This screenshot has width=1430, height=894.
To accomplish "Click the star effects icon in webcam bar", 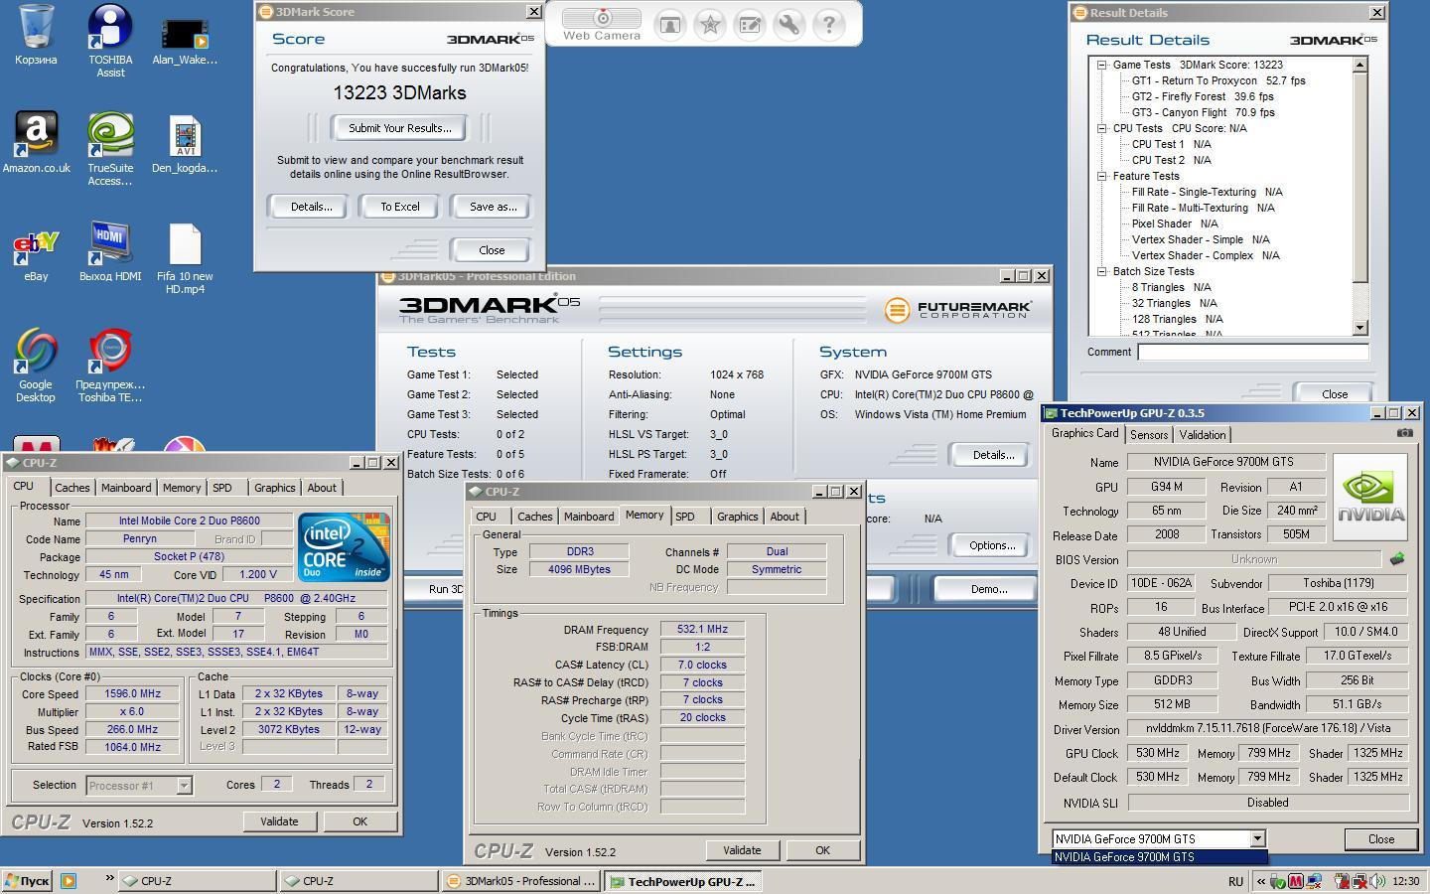I will point(710,24).
